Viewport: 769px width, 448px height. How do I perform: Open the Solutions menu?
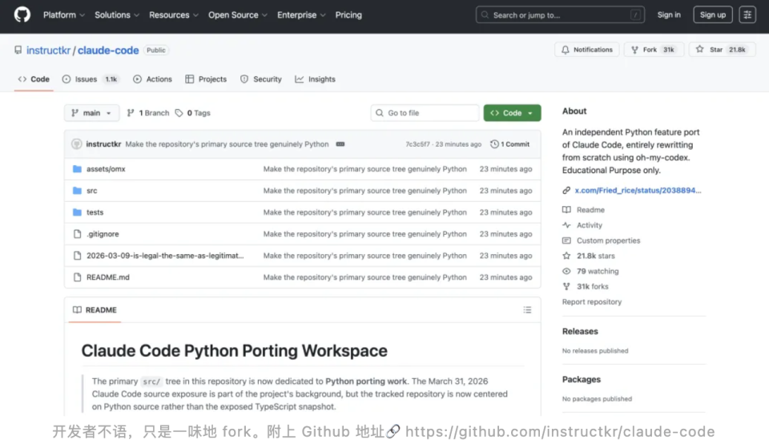pos(117,14)
